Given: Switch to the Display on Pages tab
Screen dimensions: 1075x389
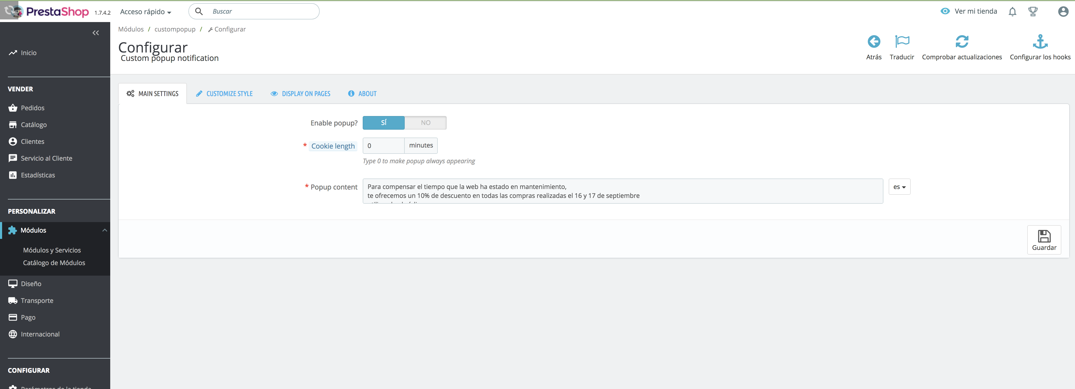Looking at the screenshot, I should click(301, 94).
